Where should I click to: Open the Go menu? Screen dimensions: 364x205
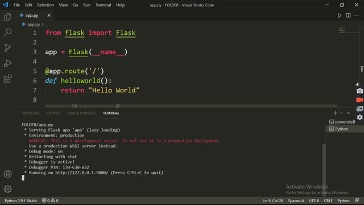click(76, 5)
